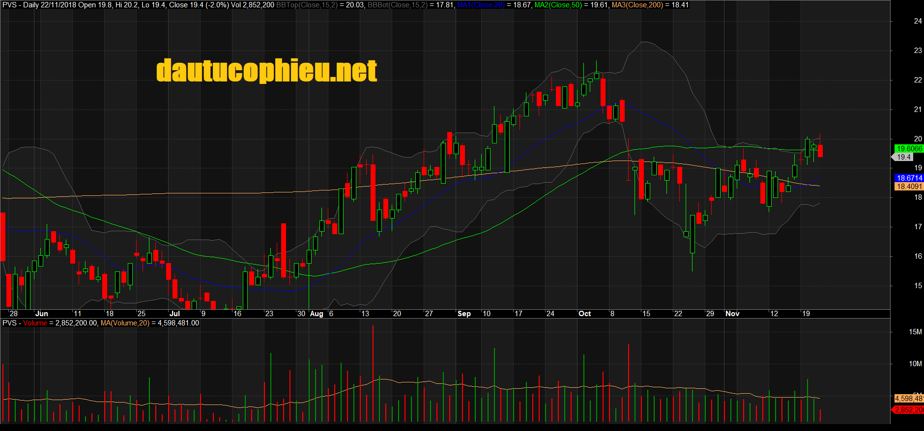Click the red 2,852,20 volume tag

[908, 410]
